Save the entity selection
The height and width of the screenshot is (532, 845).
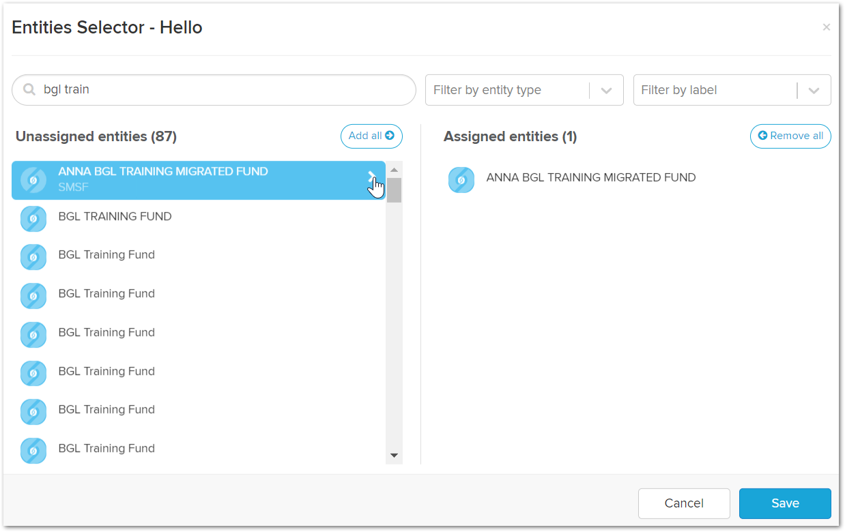(x=784, y=503)
